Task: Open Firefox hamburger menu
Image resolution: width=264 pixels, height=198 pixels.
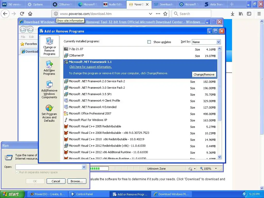Action: (259, 14)
